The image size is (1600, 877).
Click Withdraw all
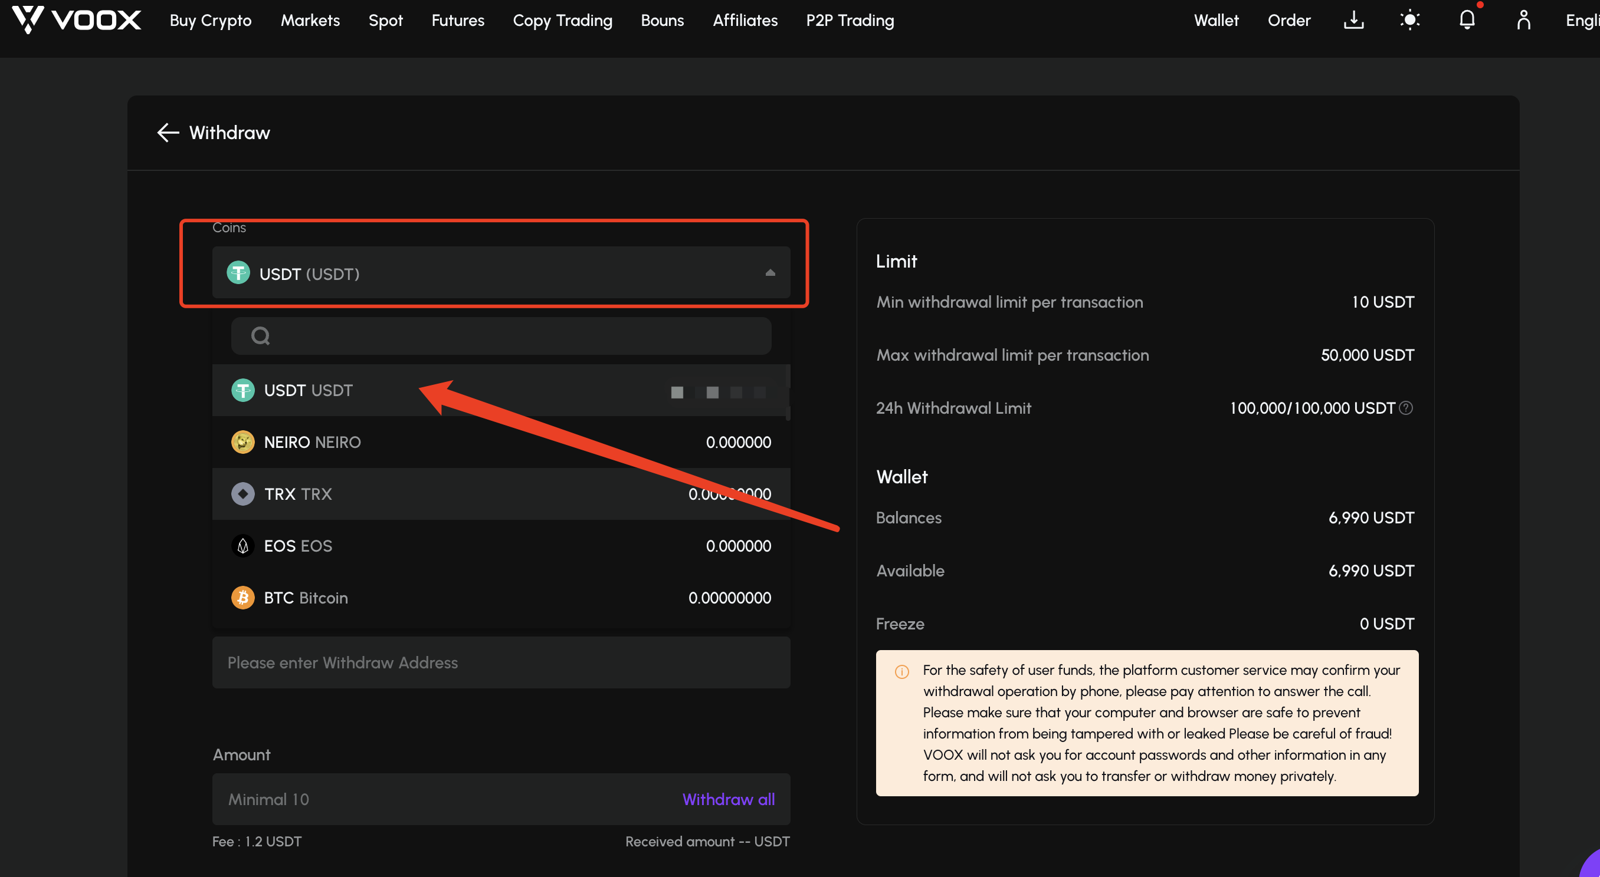pos(728,799)
